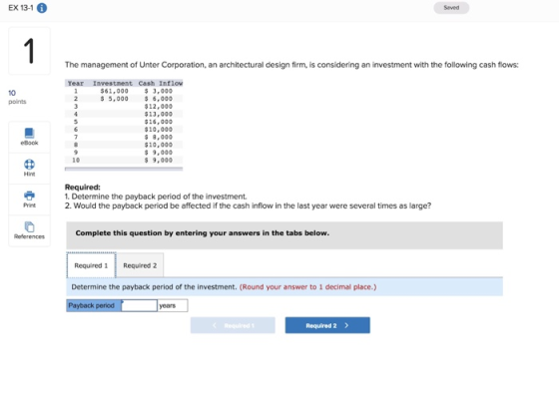The width and height of the screenshot is (559, 407).
Task: Click the question number 1 box
Action: (x=29, y=51)
